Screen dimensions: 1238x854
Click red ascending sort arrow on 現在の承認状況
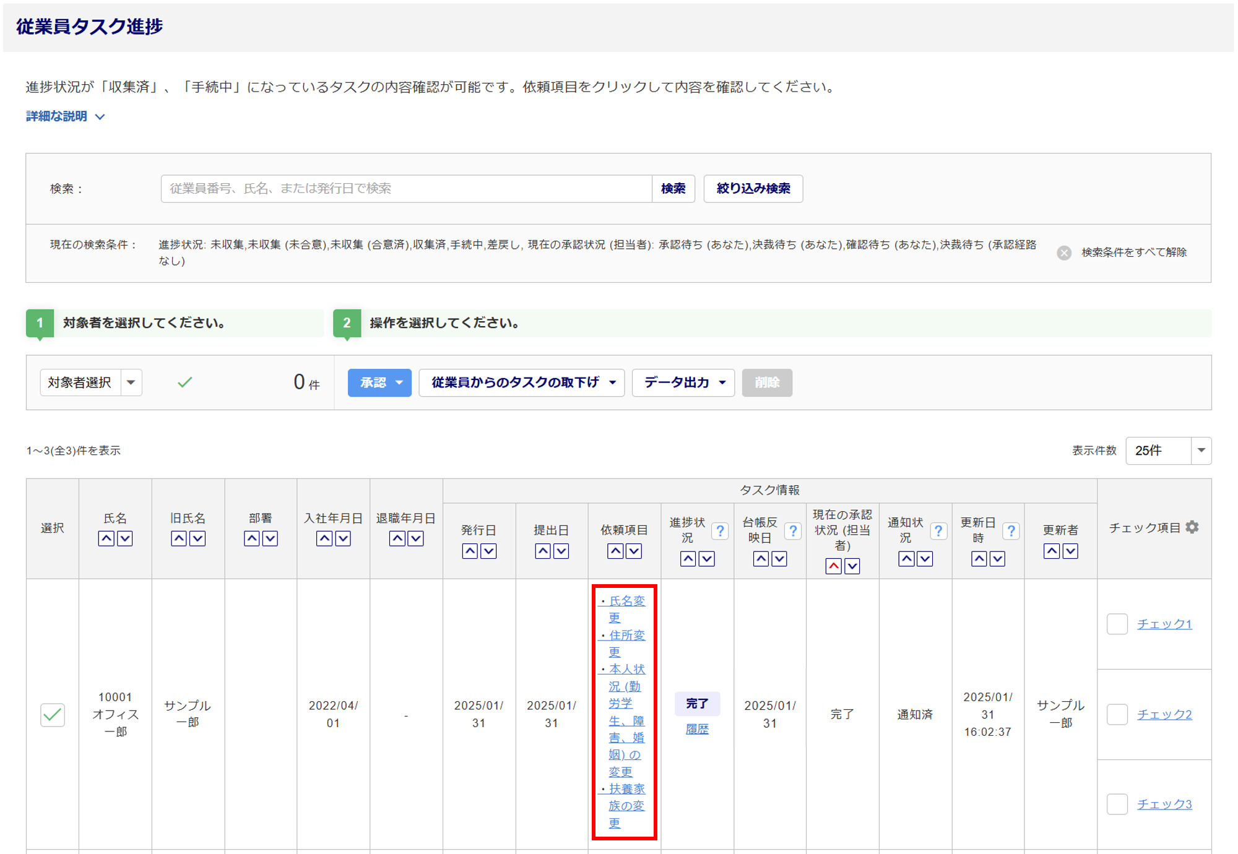tap(833, 566)
